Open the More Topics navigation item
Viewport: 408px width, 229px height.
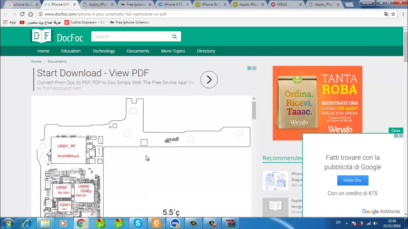tap(173, 51)
